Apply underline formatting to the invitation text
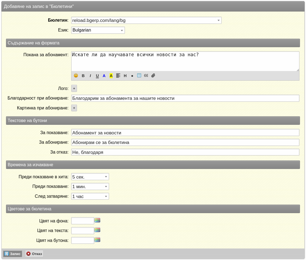 [97, 76]
